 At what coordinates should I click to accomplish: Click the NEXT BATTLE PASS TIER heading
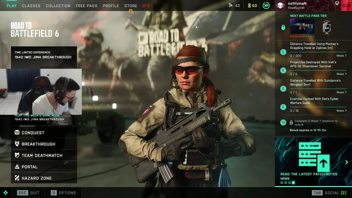tap(308, 16)
